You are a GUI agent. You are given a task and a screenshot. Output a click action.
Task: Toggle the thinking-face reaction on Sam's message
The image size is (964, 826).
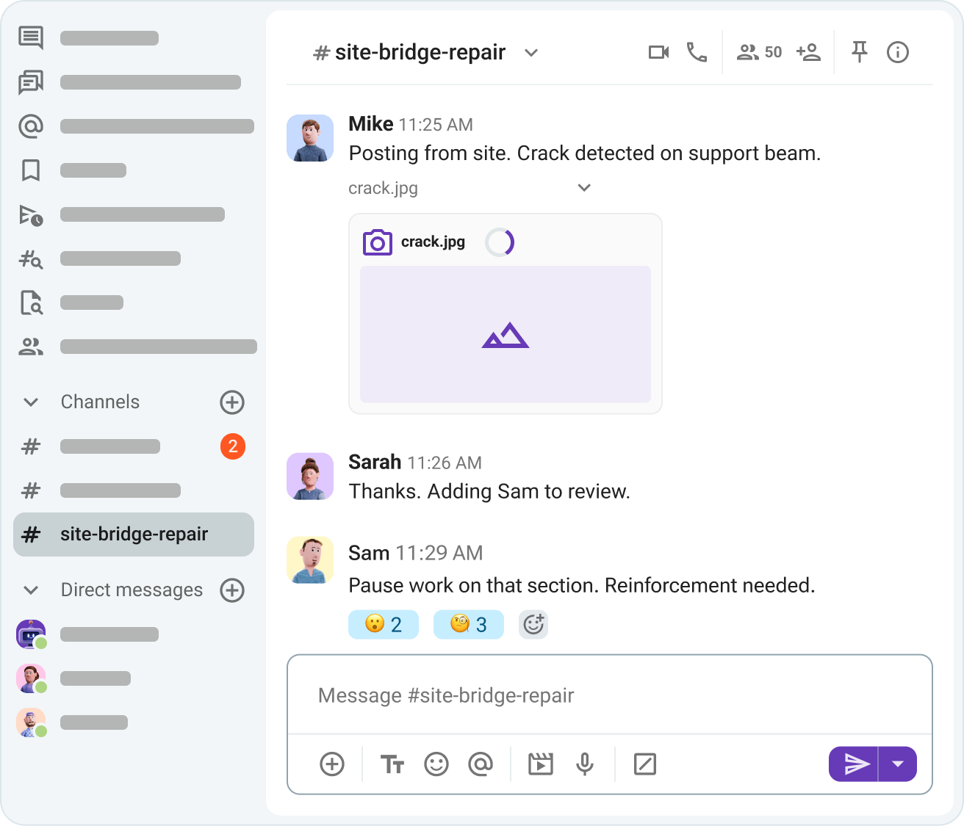tap(468, 624)
